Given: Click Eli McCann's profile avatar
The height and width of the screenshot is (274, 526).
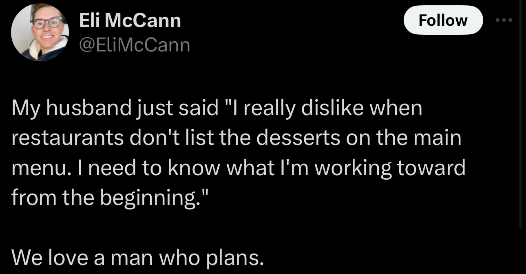Looking at the screenshot, I should [x=39, y=32].
